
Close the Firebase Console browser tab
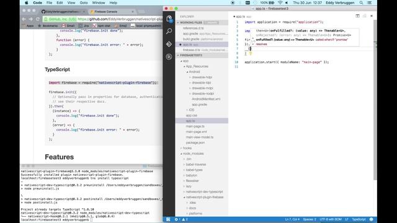pyautogui.click(x=132, y=12)
